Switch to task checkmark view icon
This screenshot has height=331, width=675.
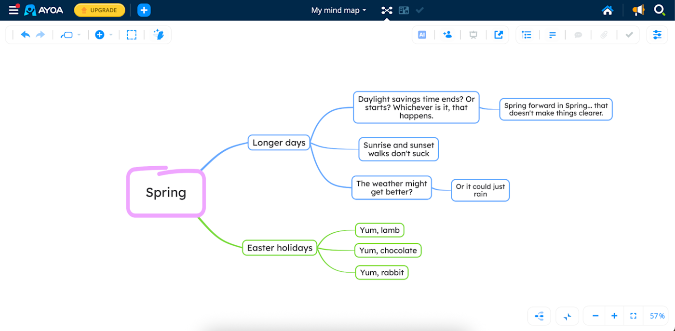419,10
